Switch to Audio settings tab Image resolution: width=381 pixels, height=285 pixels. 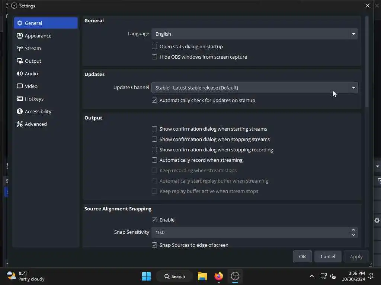point(46,73)
